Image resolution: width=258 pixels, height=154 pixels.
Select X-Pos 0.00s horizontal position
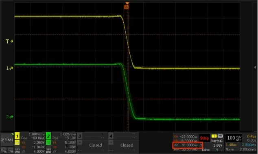pyautogui.click(x=251, y=138)
